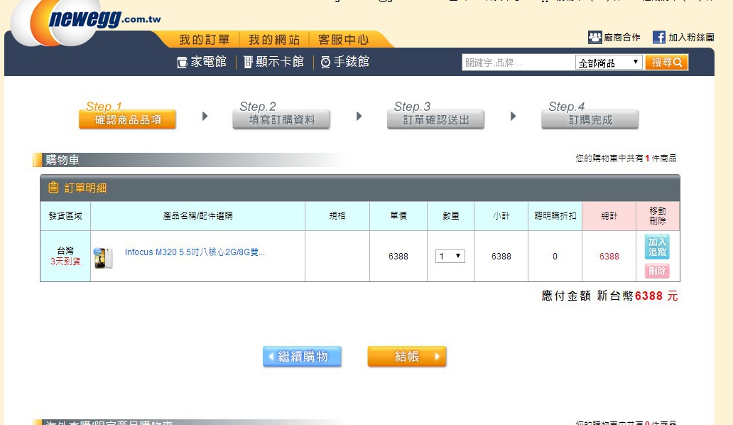Select Step 1 確認商品品項
The width and height of the screenshot is (733, 425).
128,119
